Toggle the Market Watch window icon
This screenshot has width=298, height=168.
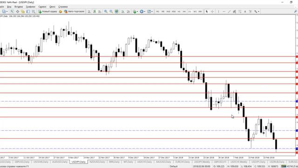(12, 12)
